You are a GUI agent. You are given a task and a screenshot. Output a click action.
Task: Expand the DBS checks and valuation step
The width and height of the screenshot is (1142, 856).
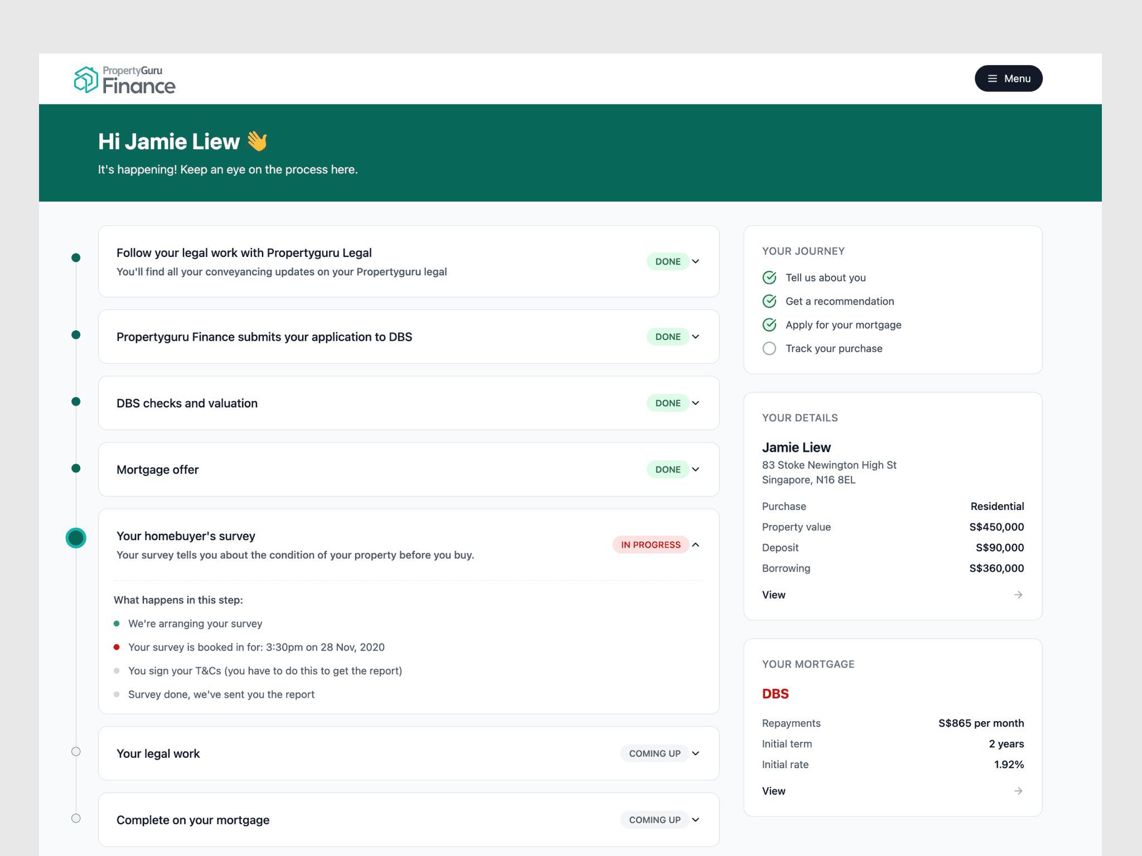tap(695, 403)
